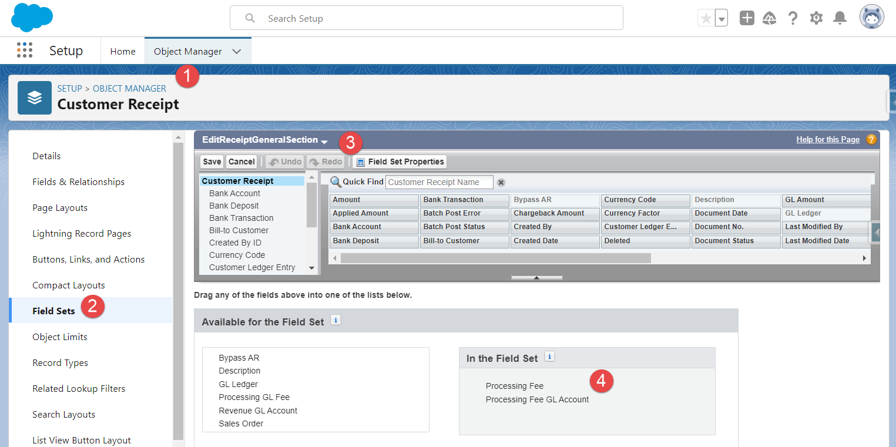This screenshot has width=896, height=447.
Task: Click inside the Search Setup field
Action: click(426, 18)
